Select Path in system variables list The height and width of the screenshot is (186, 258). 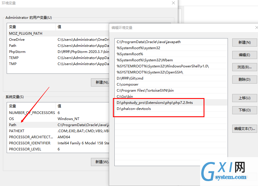pyautogui.click(x=58, y=125)
